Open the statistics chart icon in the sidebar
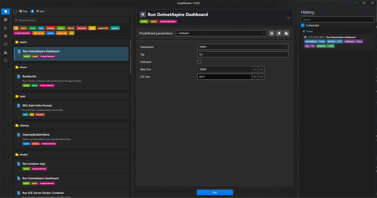Image resolution: width=377 pixels, height=198 pixels. click(x=6, y=28)
